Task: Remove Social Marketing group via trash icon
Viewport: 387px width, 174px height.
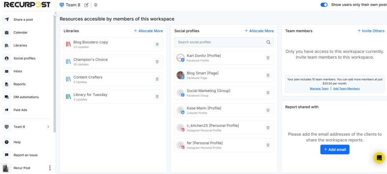Action: coord(268,93)
